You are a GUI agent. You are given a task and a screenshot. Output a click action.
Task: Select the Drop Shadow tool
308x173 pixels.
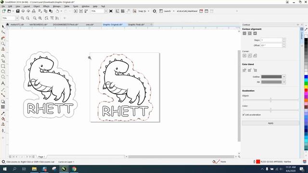click(x=3, y=101)
